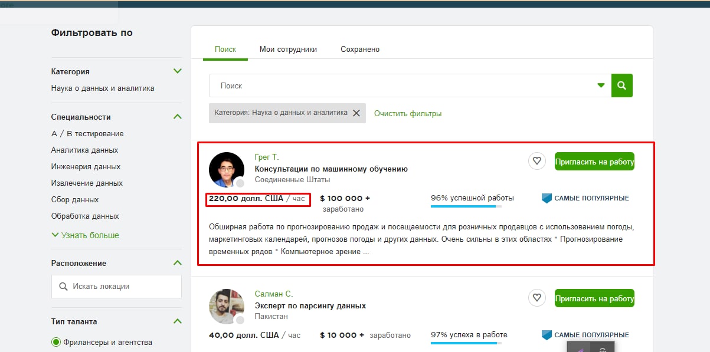The width and height of the screenshot is (710, 352).
Task: Click the search icon in location field
Action: (x=63, y=287)
